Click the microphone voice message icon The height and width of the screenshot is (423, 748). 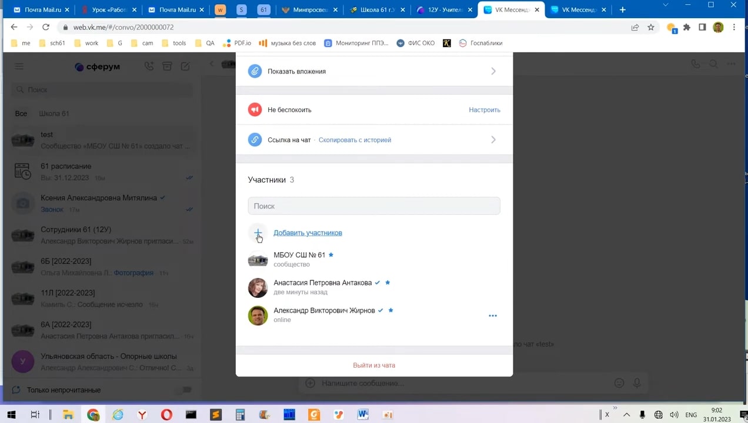[x=637, y=383]
